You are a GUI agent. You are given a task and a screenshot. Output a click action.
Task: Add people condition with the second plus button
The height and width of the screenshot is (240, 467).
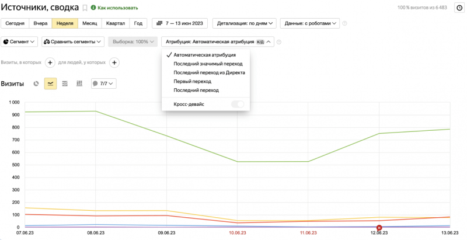point(115,62)
